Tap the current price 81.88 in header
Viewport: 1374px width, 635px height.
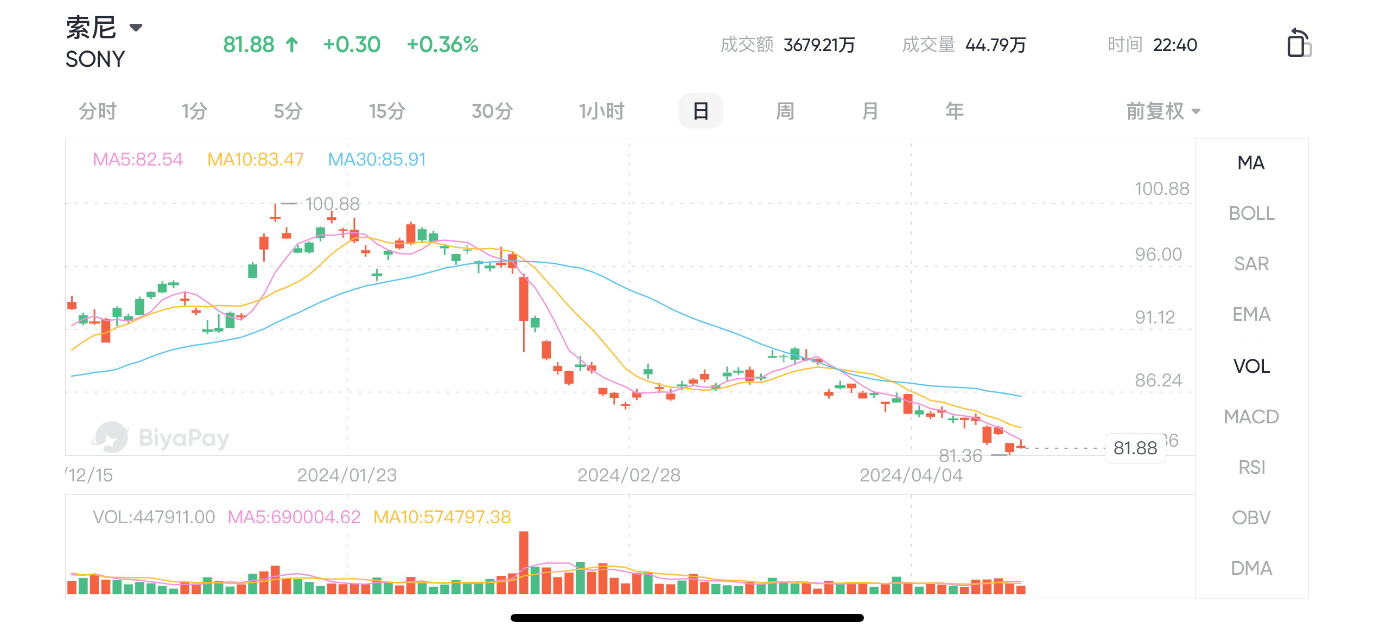pos(249,45)
